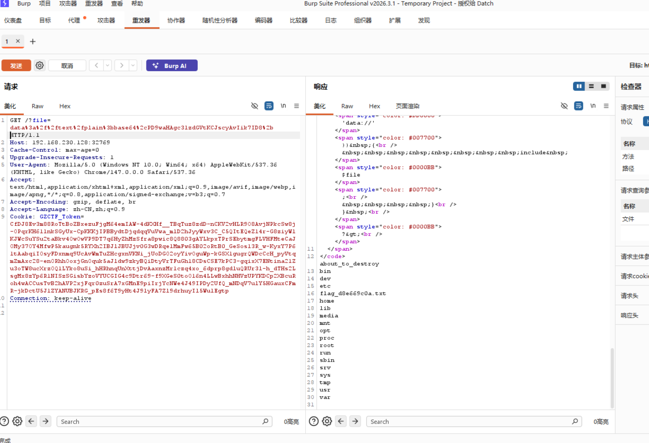This screenshot has width=649, height=443.
Task: Toggle newline display in request editor
Action: [283, 106]
